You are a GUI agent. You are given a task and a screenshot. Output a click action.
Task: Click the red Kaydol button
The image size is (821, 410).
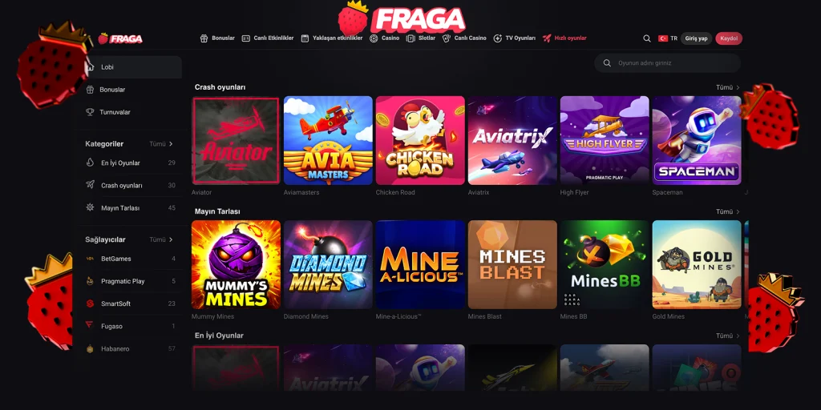[729, 38]
